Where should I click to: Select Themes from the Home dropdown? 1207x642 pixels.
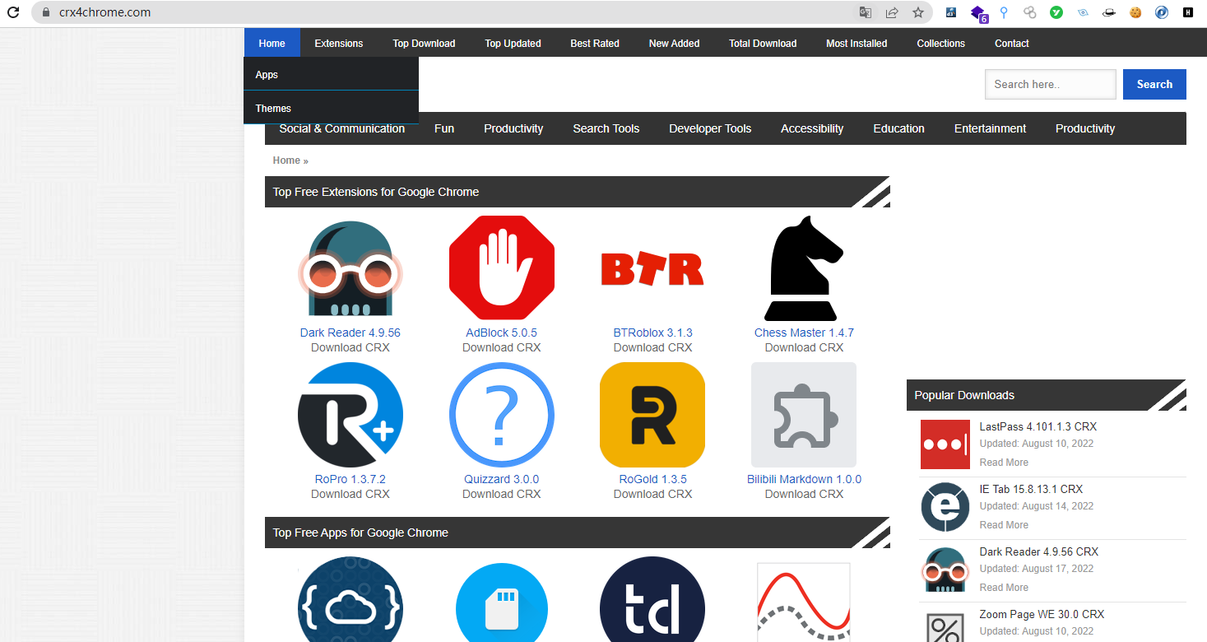[x=331, y=108]
